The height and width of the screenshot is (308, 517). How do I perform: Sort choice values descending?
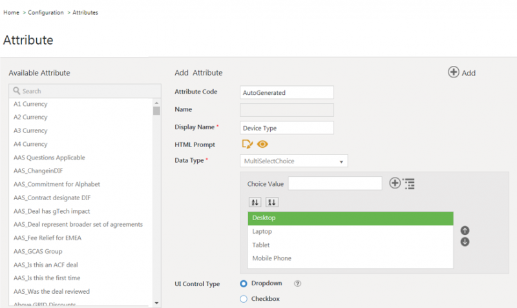[x=271, y=202]
